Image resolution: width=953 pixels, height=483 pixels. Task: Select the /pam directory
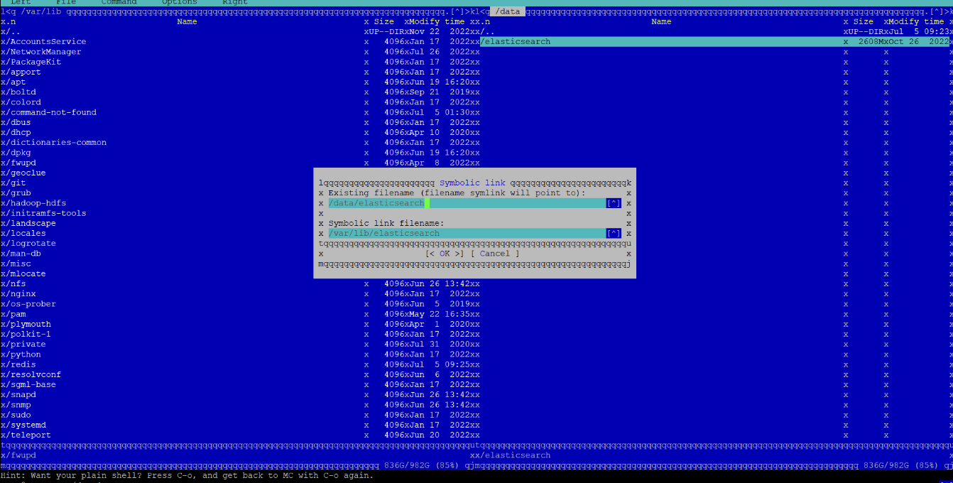pyautogui.click(x=237, y=314)
